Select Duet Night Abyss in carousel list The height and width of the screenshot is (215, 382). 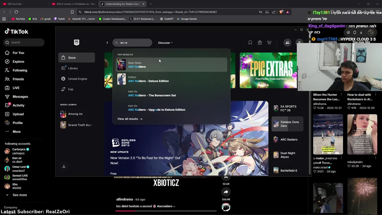(x=287, y=155)
